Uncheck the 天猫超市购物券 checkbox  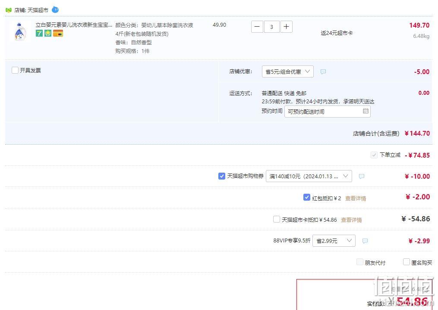tap(221, 176)
